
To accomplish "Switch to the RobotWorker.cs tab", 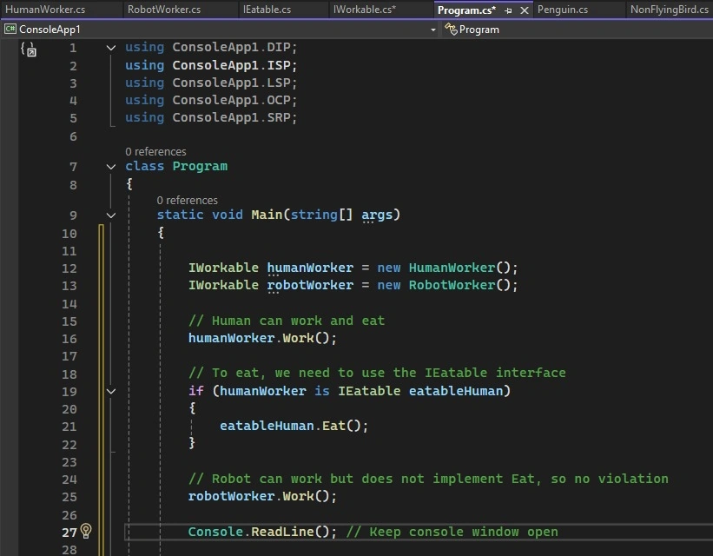I will (x=163, y=10).
